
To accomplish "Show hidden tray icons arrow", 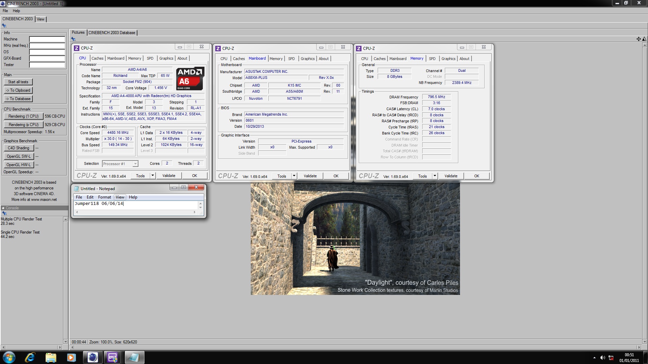I will [x=594, y=358].
